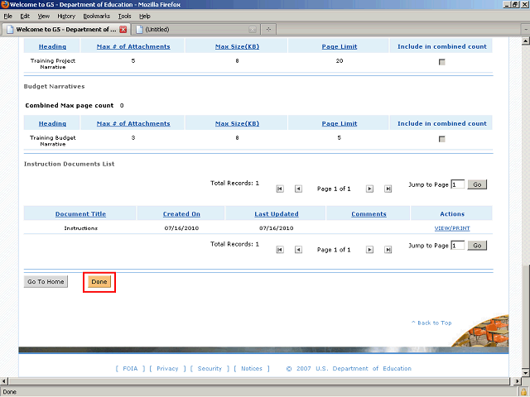
Task: Click the Go To Home button
Action: pyautogui.click(x=46, y=281)
